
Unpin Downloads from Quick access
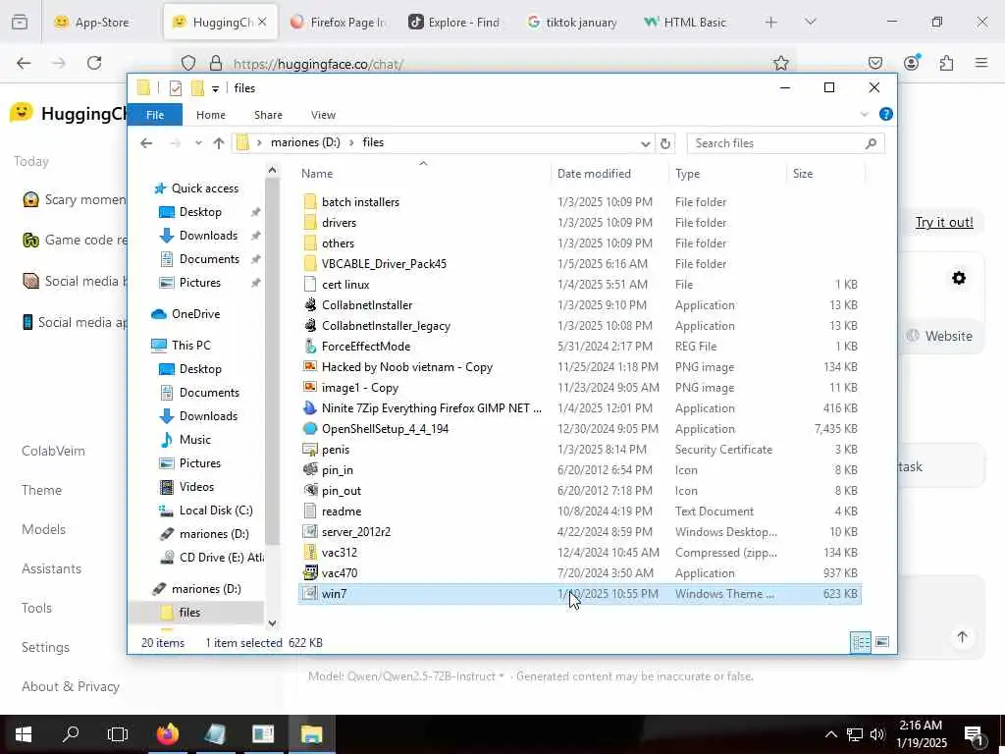pos(255,236)
